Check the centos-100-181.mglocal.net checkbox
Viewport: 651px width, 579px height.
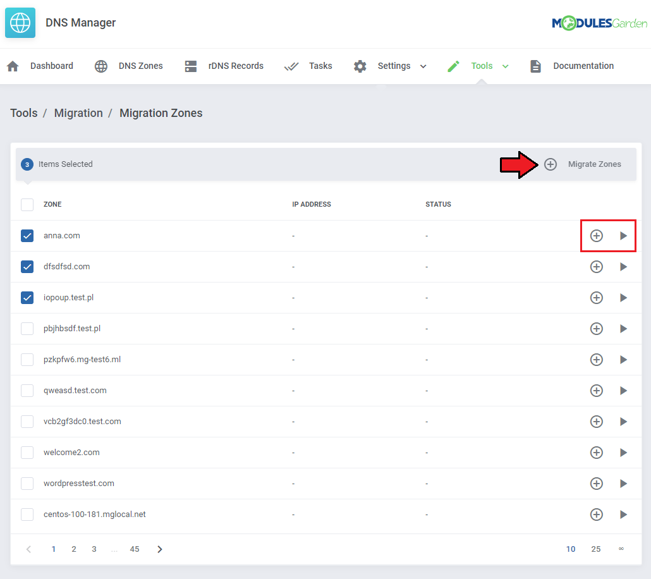[x=27, y=515]
